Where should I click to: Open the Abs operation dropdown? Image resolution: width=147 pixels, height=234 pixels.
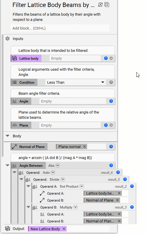point(58,165)
